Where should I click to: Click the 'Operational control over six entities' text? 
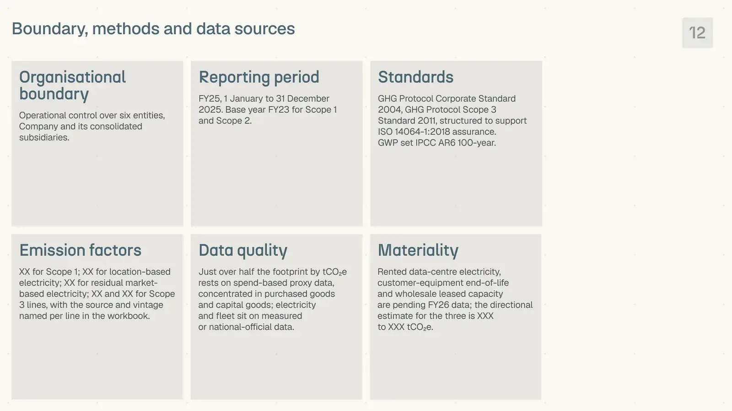coord(92,126)
